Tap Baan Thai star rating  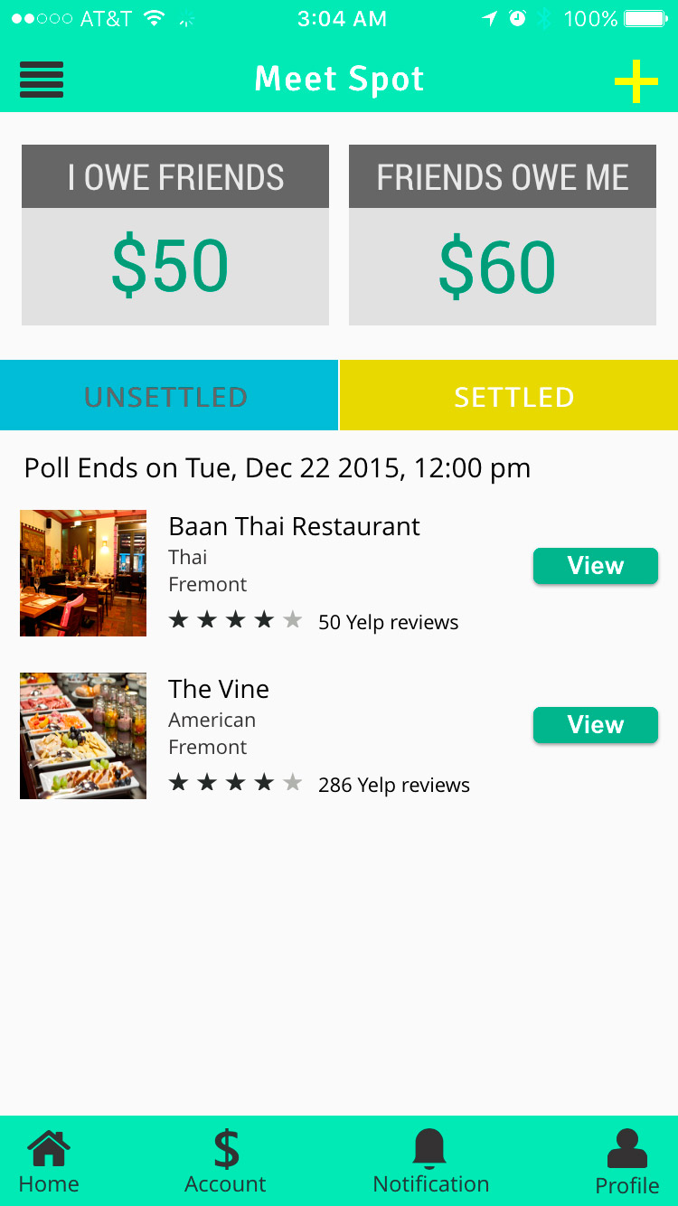click(235, 620)
